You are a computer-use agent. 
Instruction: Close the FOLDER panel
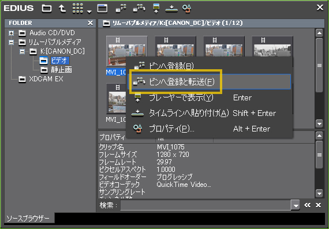[x=90, y=23]
